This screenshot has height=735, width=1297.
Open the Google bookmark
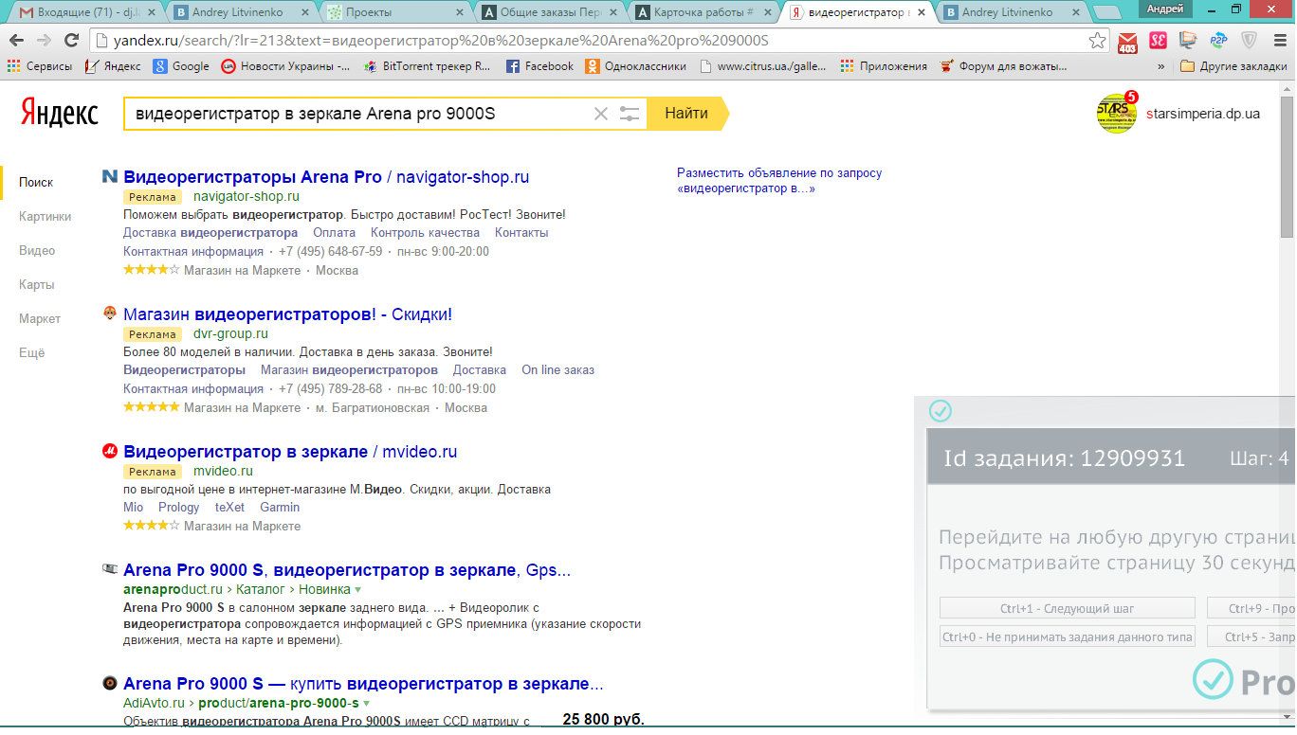coord(181,66)
